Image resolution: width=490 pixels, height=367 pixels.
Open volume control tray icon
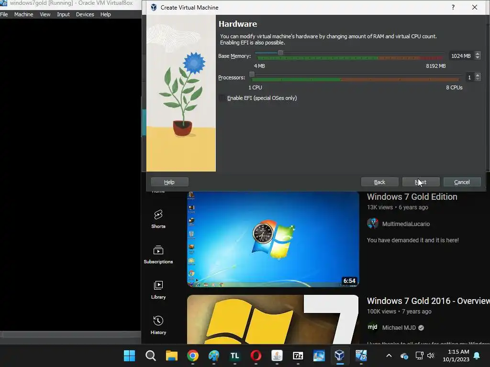pyautogui.click(x=431, y=356)
